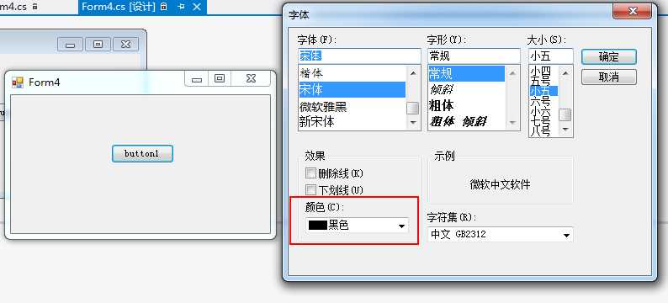
Task: Switch to Form4.cs [设计] tab
Action: [x=118, y=7]
